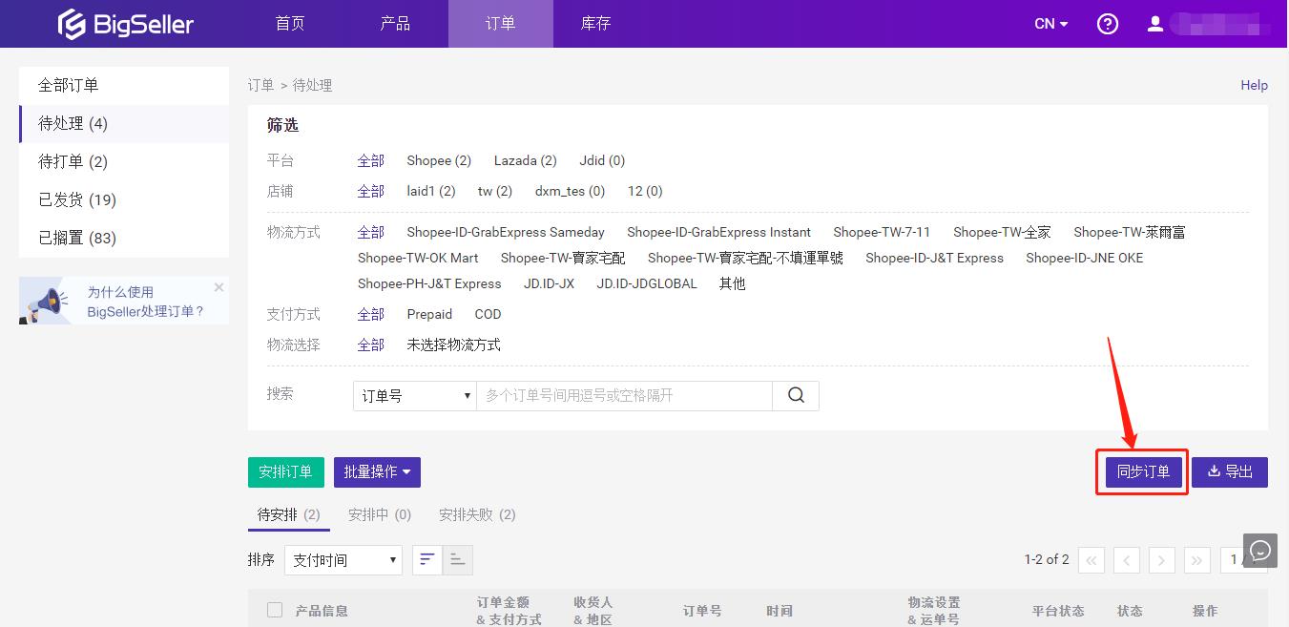Click the search magnifier button
The width and height of the screenshot is (1289, 627).
pos(796,395)
